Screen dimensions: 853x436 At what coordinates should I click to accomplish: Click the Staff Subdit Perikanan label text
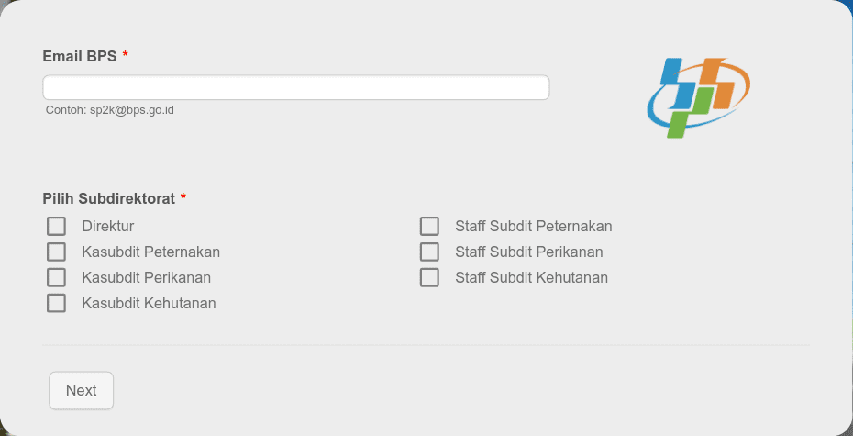(x=529, y=252)
